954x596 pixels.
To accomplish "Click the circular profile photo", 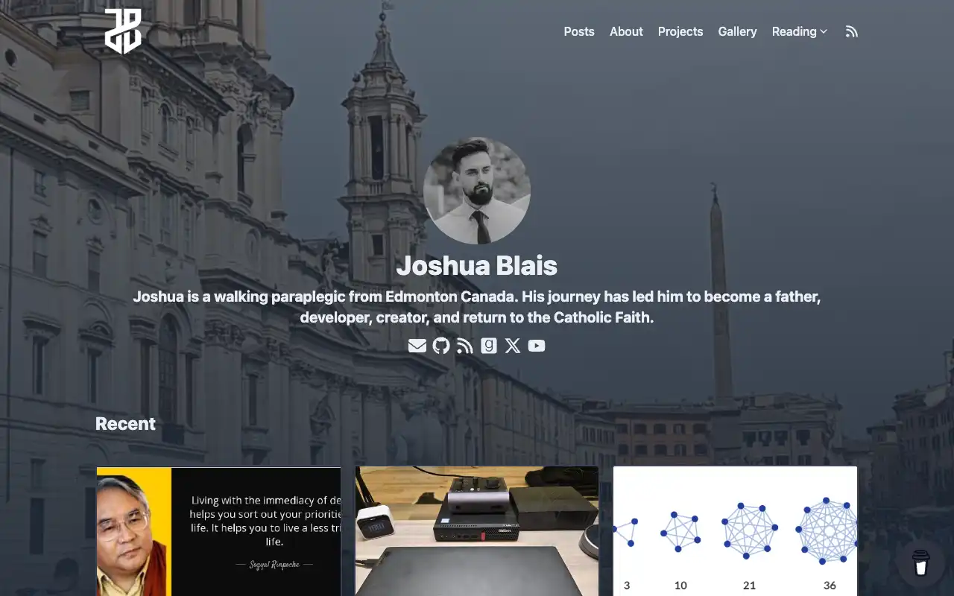I will (x=477, y=191).
